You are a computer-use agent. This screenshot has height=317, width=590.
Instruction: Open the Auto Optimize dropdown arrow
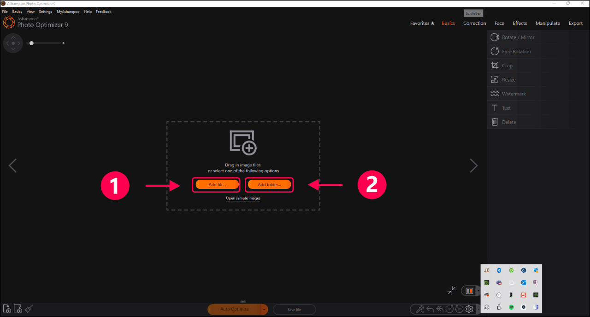265,310
